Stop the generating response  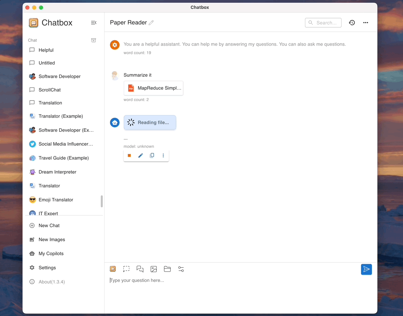point(129,155)
